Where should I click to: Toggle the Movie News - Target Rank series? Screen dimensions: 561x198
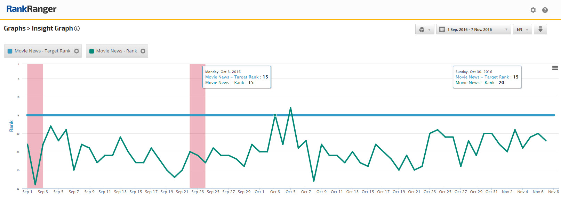[42, 51]
